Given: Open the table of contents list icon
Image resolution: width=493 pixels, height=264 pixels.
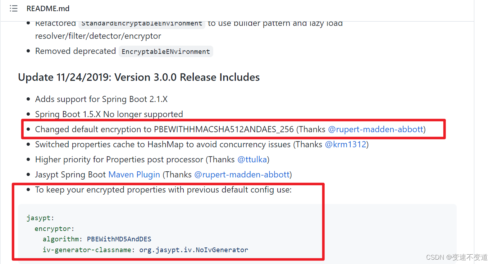Looking at the screenshot, I should point(13,8).
